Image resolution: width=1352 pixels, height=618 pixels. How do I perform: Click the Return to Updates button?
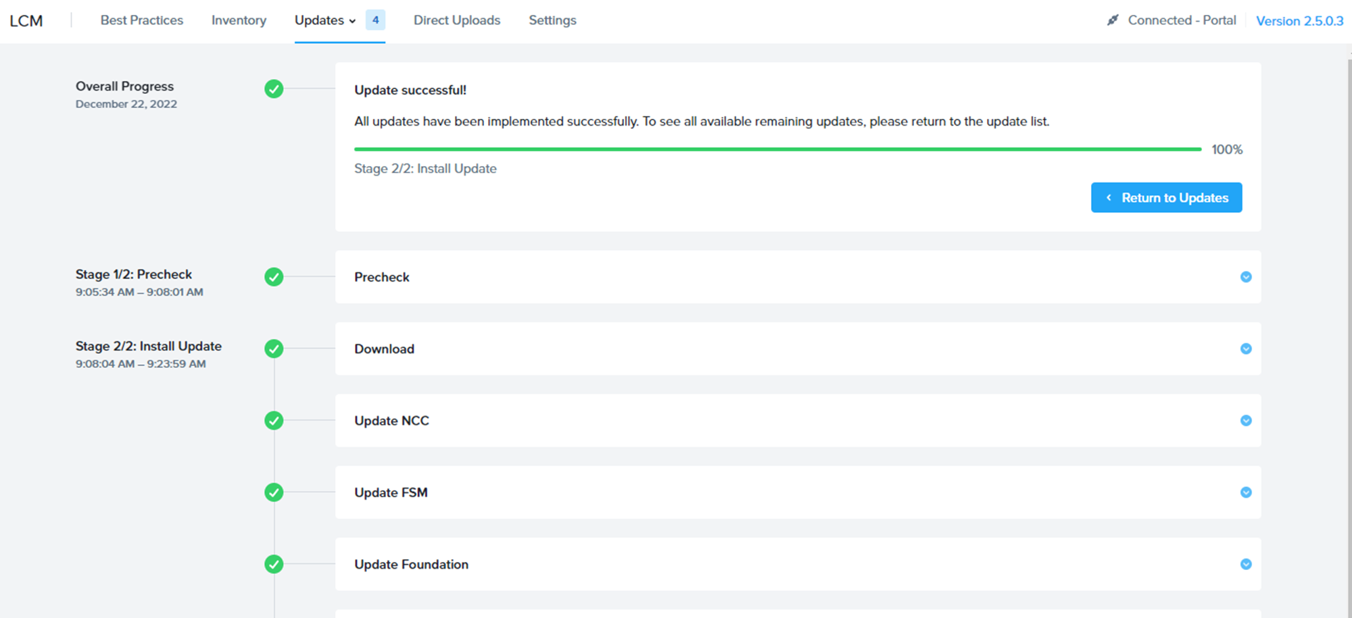click(x=1166, y=197)
